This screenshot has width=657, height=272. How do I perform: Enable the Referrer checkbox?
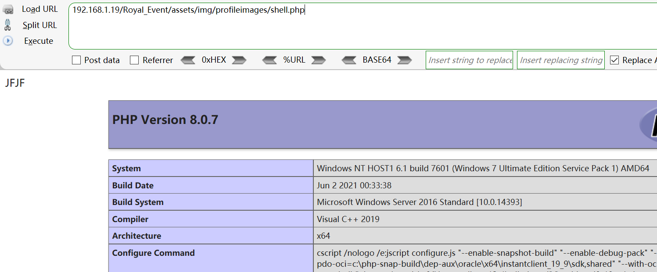coord(134,60)
